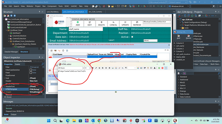Image resolution: width=222 pixels, height=124 pixels.
Task: Cancel HTML editor with the red circle icon
Action: pos(162,68)
